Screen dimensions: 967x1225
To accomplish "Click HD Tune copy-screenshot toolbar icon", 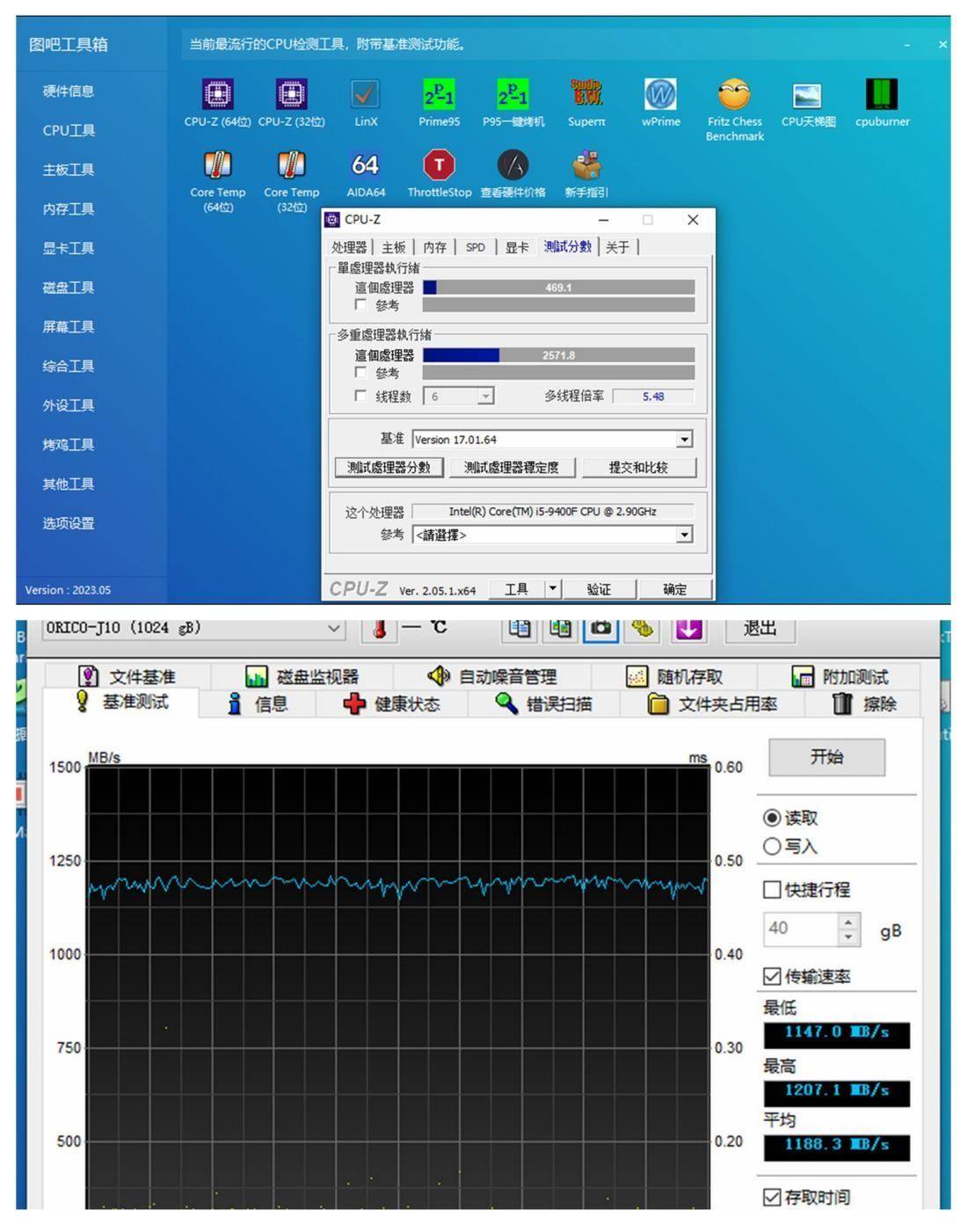I will 560,628.
